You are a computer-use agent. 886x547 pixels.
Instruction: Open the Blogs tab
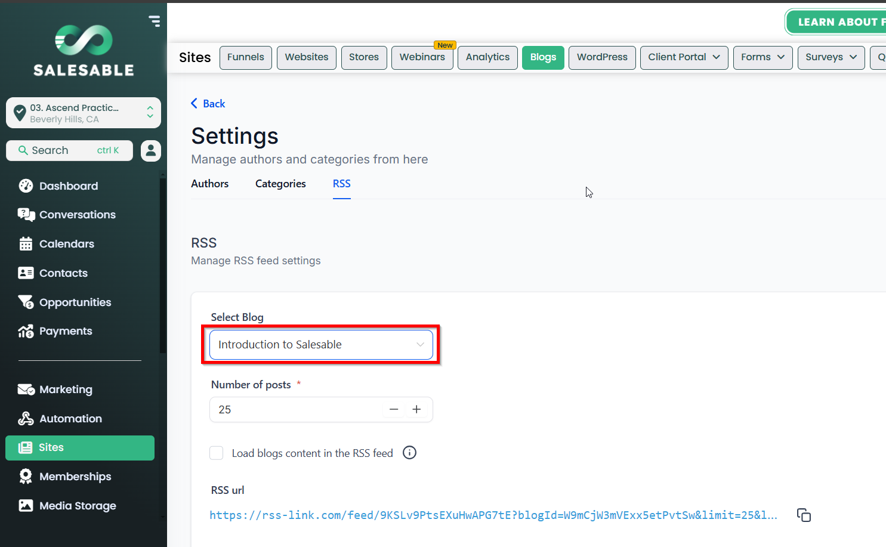coord(543,58)
